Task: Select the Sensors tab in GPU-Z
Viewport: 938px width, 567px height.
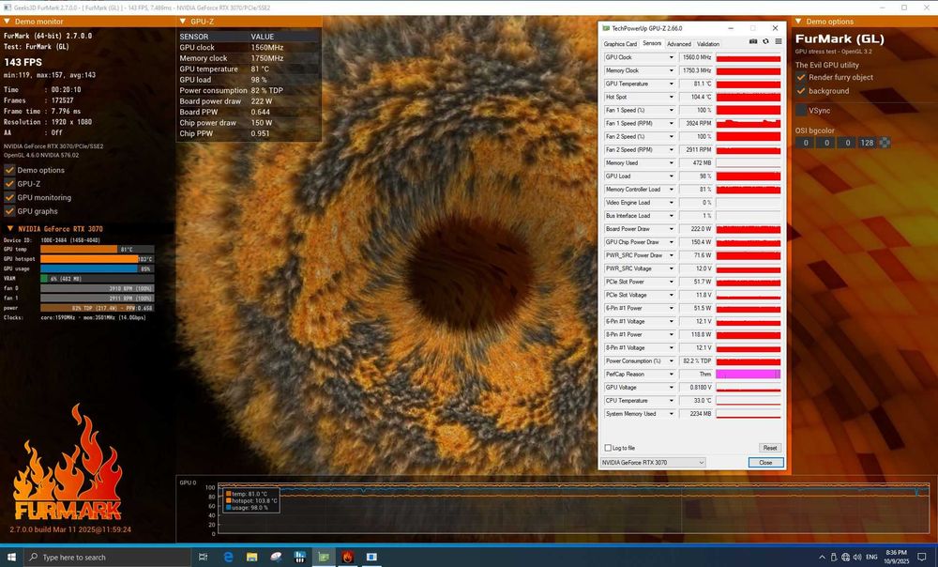Action: coord(652,43)
